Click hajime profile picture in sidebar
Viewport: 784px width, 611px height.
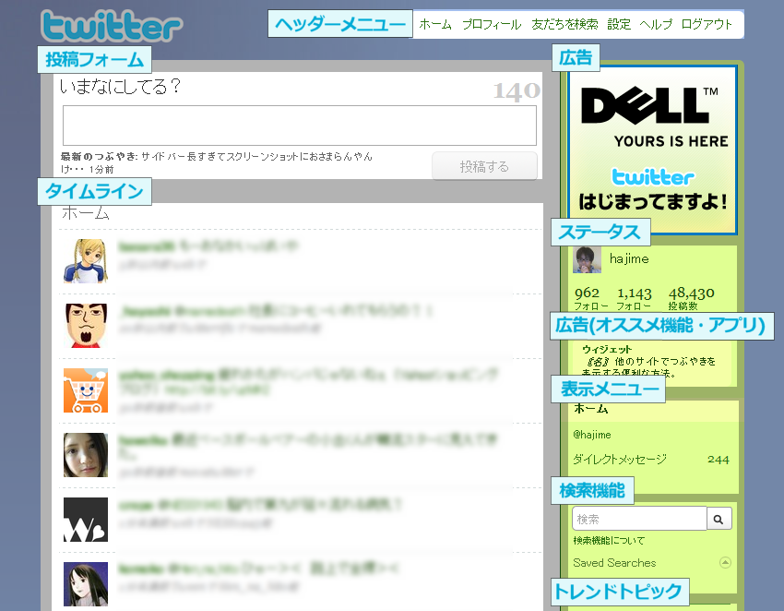coord(587,259)
